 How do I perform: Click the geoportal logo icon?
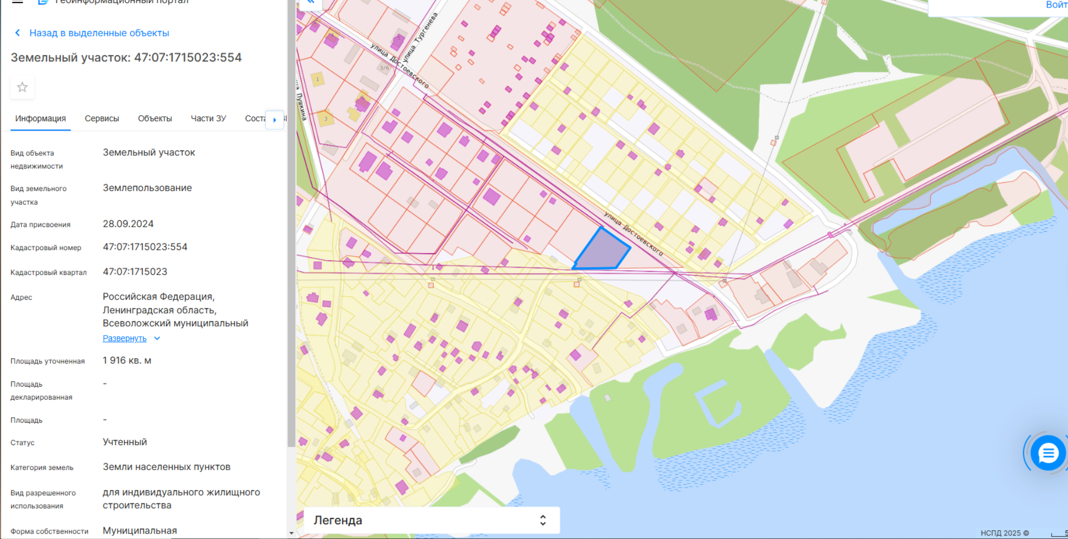point(43,2)
